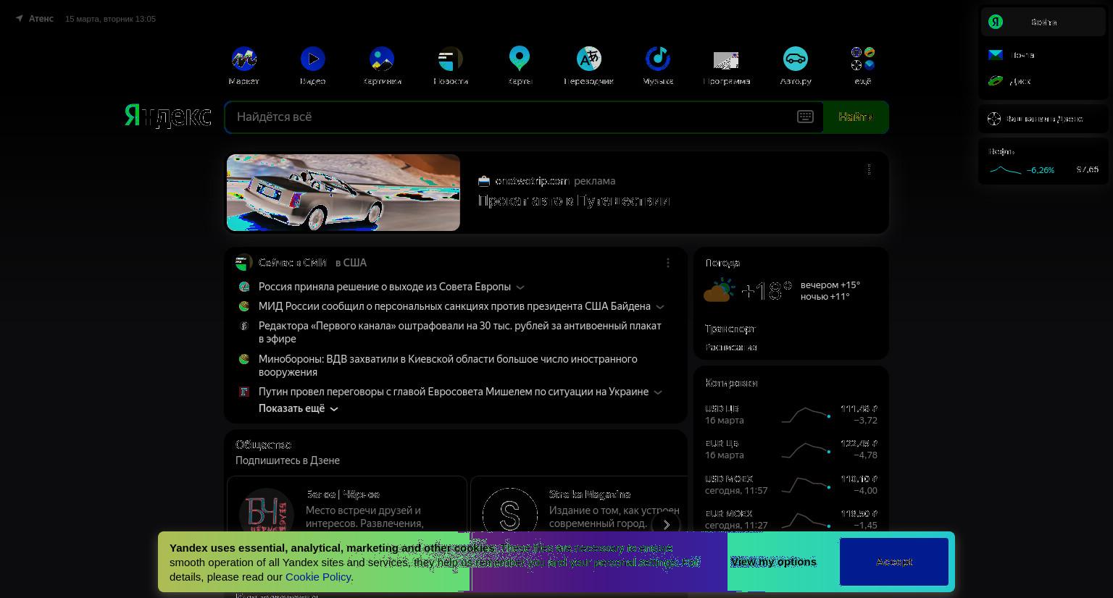This screenshot has width=1113, height=598.
Task: Click the Yandex Я login icon
Action: coord(996,22)
